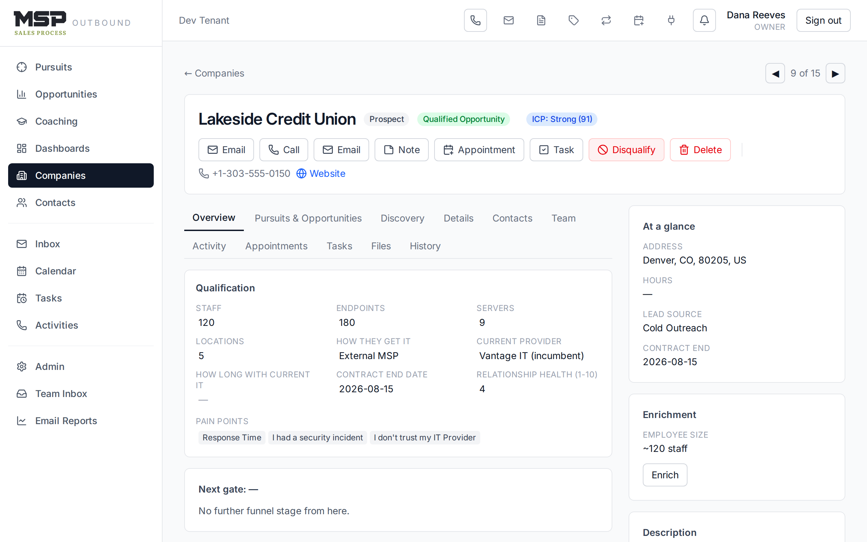Open the calendar-plus icon in header
This screenshot has width=867, height=542.
click(639, 20)
